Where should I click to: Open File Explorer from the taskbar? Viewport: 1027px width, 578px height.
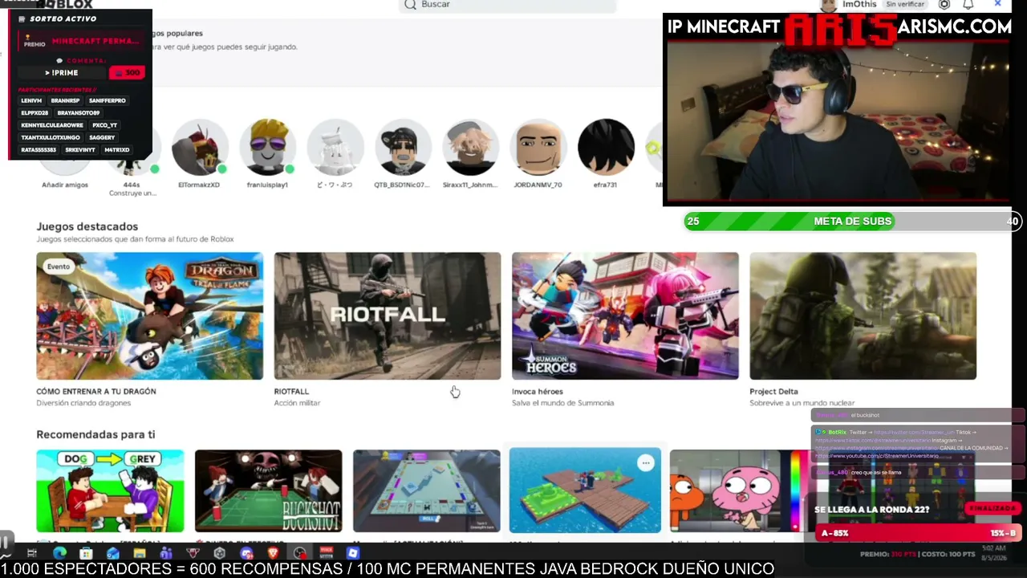pyautogui.click(x=139, y=553)
